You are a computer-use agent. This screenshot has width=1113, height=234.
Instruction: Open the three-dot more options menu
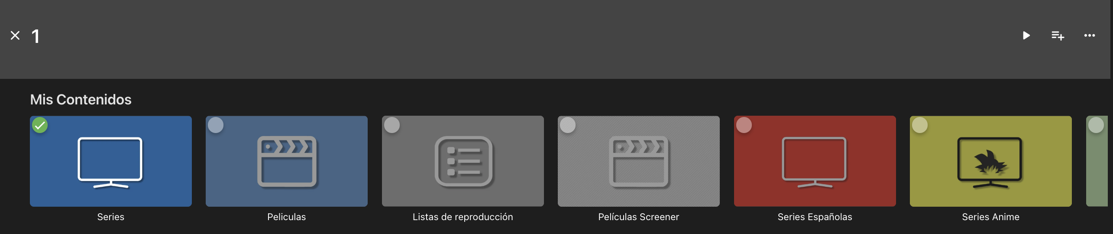(1090, 36)
